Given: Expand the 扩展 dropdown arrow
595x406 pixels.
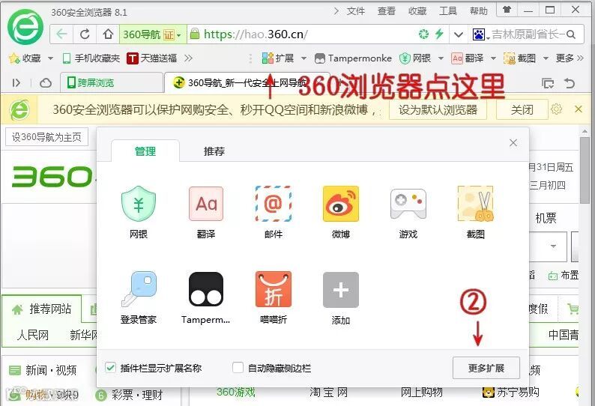Looking at the screenshot, I should (x=303, y=58).
